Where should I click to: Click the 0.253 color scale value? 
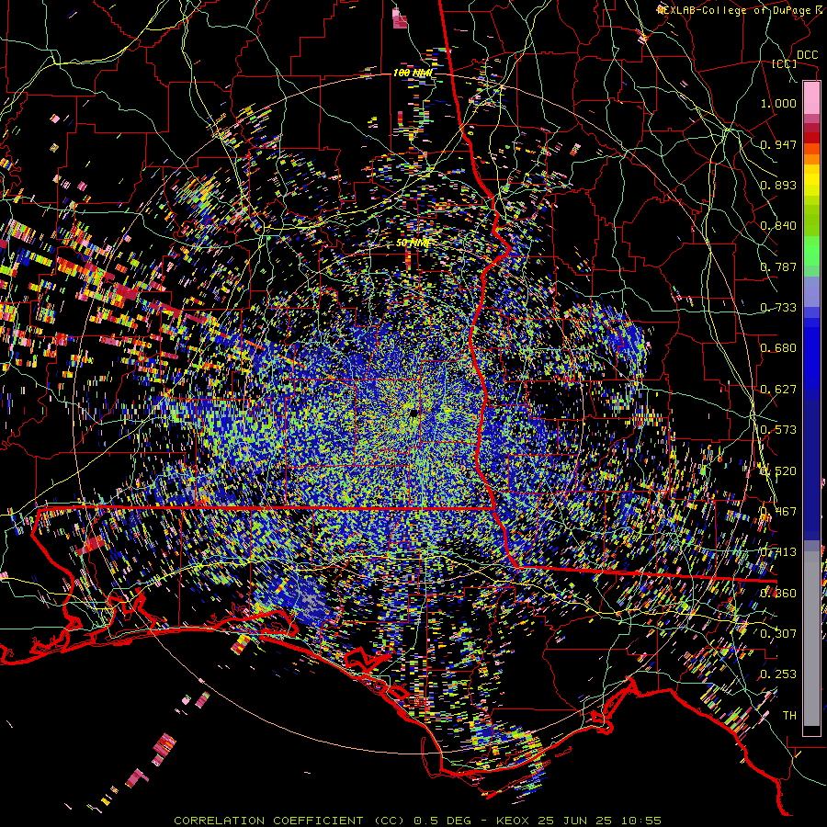tap(778, 674)
